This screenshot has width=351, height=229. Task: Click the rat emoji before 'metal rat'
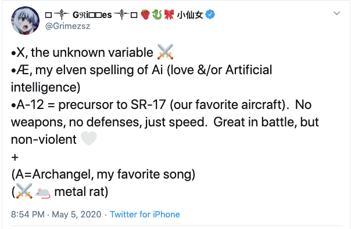click(x=42, y=192)
